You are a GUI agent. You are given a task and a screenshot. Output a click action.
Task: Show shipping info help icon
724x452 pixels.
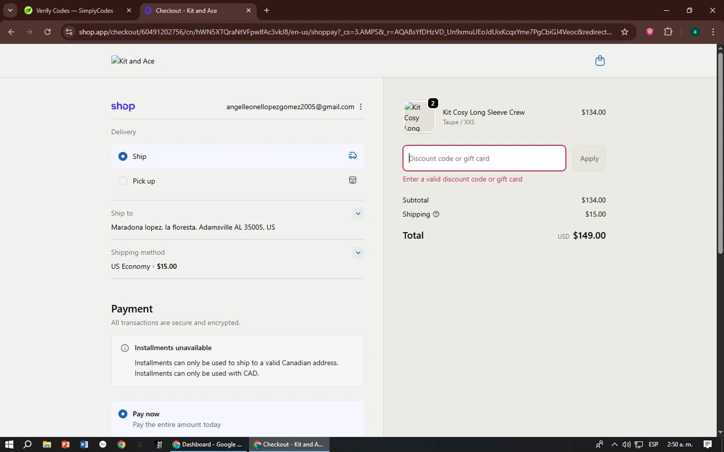[436, 214]
